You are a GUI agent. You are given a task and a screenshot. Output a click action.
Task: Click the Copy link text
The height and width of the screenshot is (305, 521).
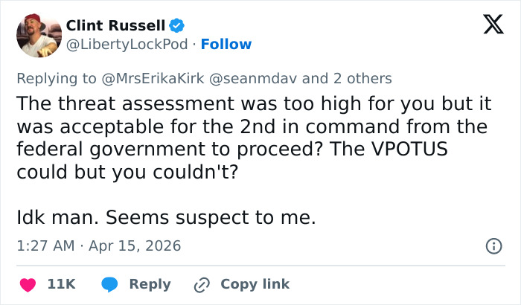pos(255,284)
